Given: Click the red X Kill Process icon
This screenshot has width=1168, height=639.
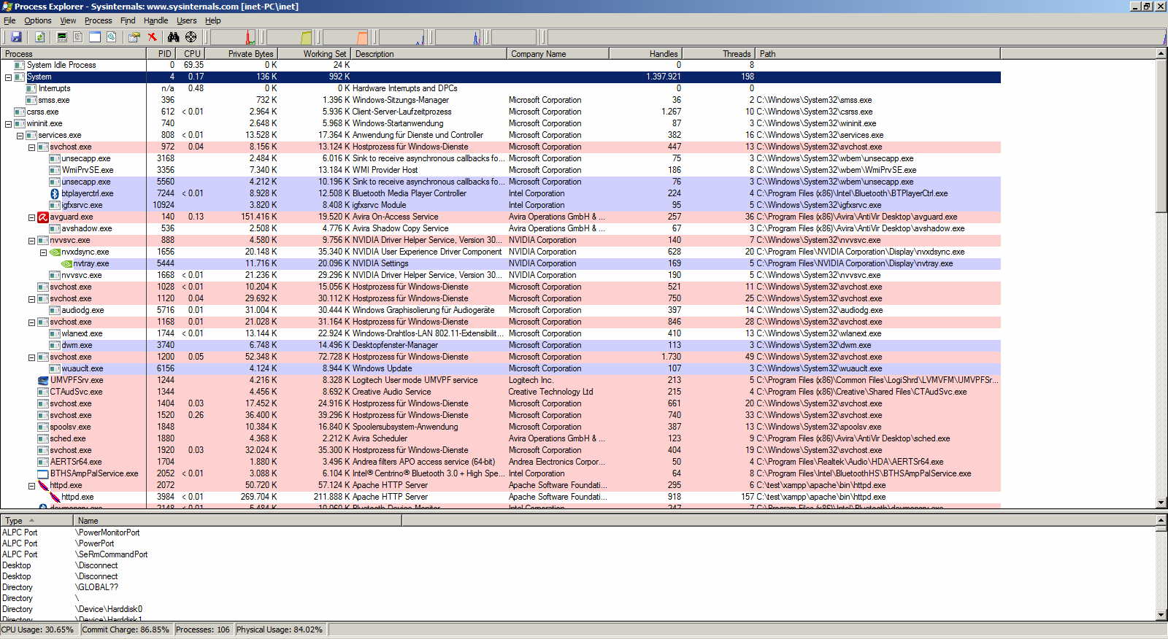Looking at the screenshot, I should 152,36.
